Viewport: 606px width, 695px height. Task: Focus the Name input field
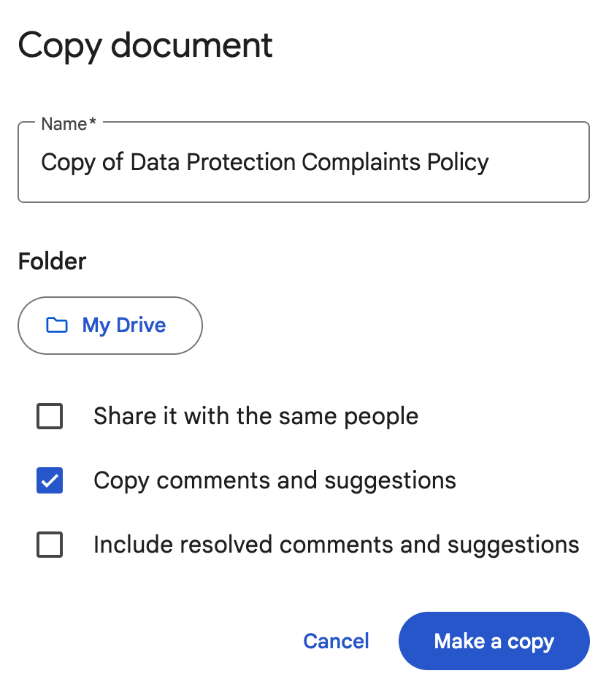click(304, 162)
